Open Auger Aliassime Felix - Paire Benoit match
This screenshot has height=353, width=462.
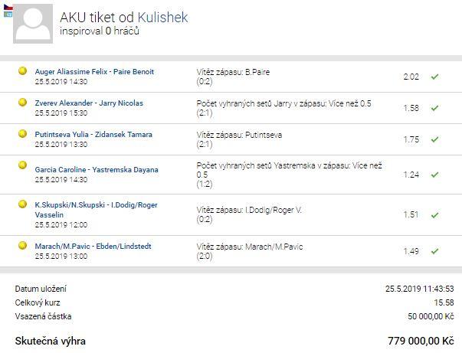coord(94,72)
